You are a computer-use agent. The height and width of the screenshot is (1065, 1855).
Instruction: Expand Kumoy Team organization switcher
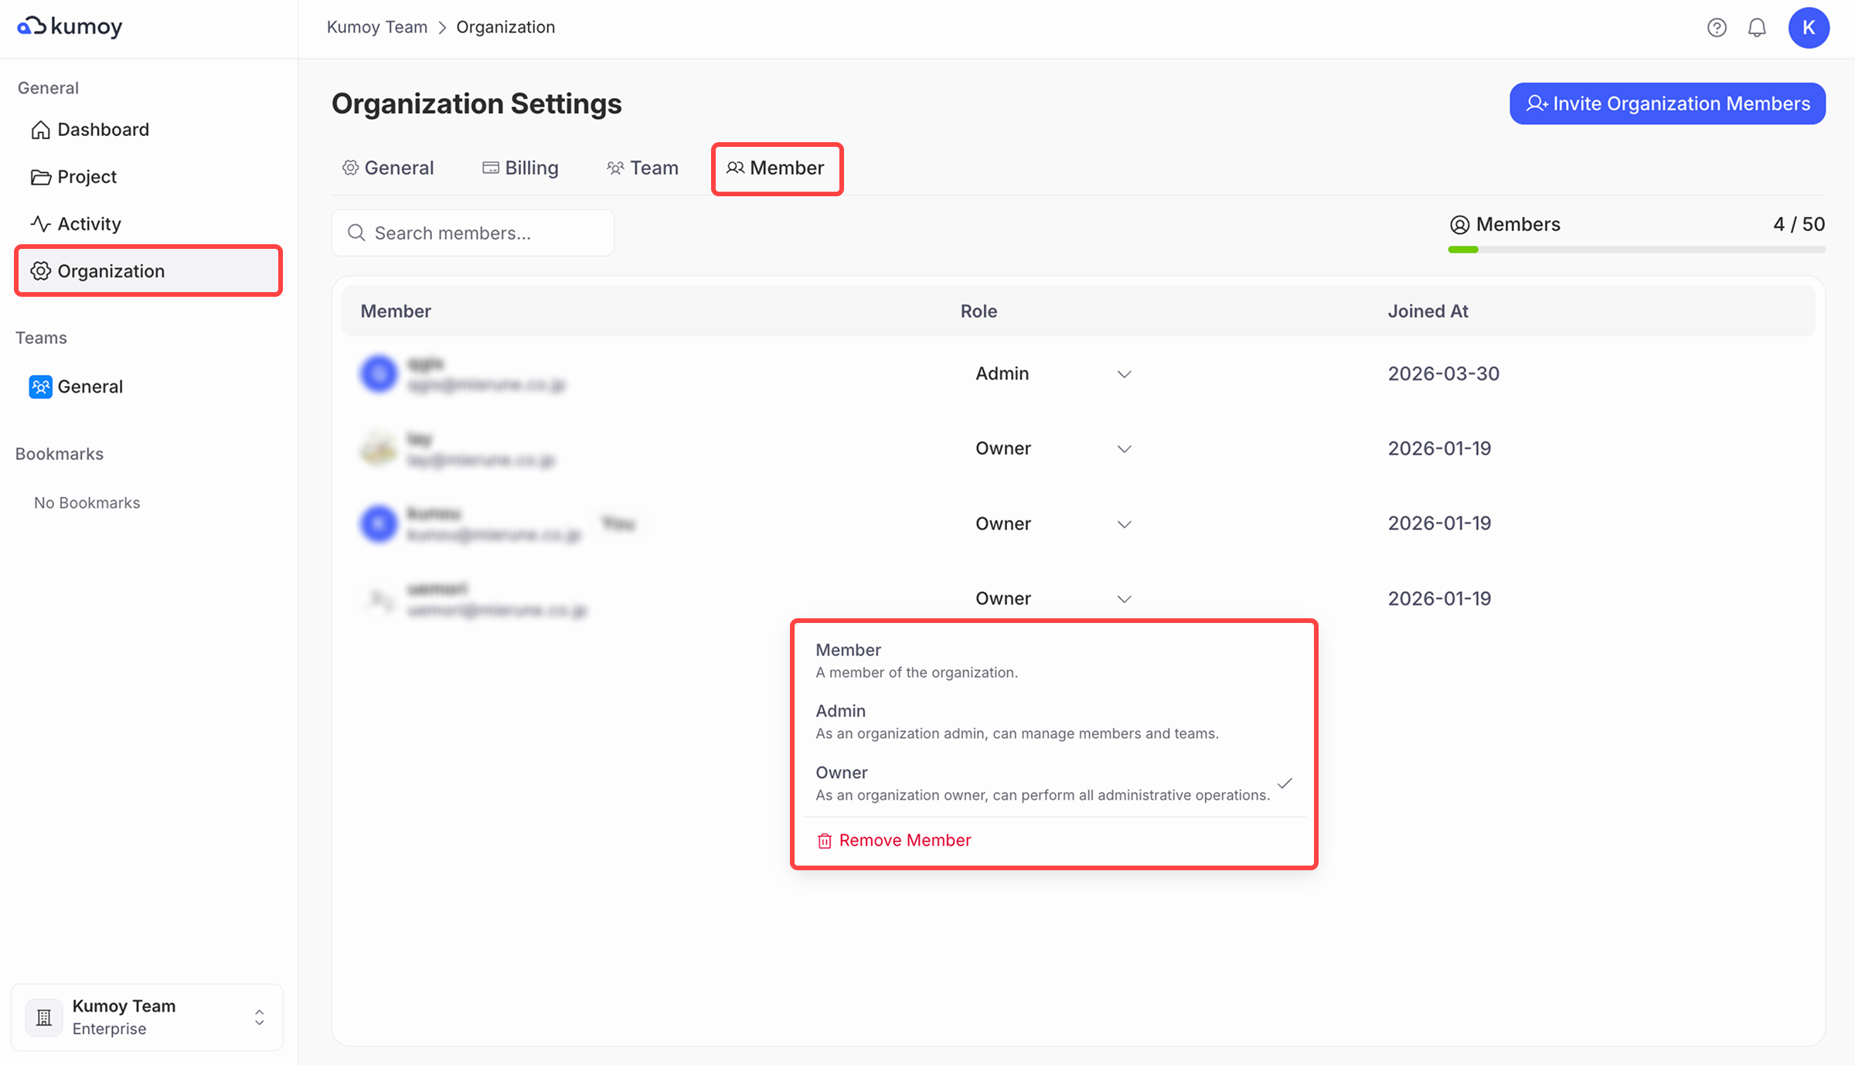[x=147, y=1017]
